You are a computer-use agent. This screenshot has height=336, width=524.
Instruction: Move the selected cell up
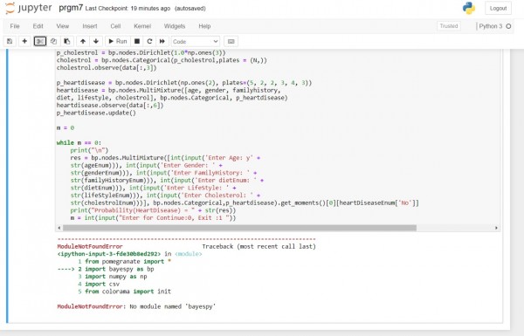click(83, 41)
